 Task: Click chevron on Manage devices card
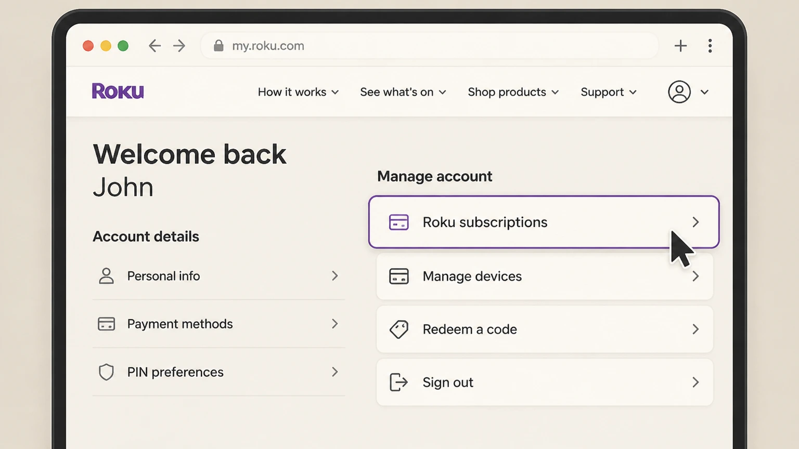point(695,276)
